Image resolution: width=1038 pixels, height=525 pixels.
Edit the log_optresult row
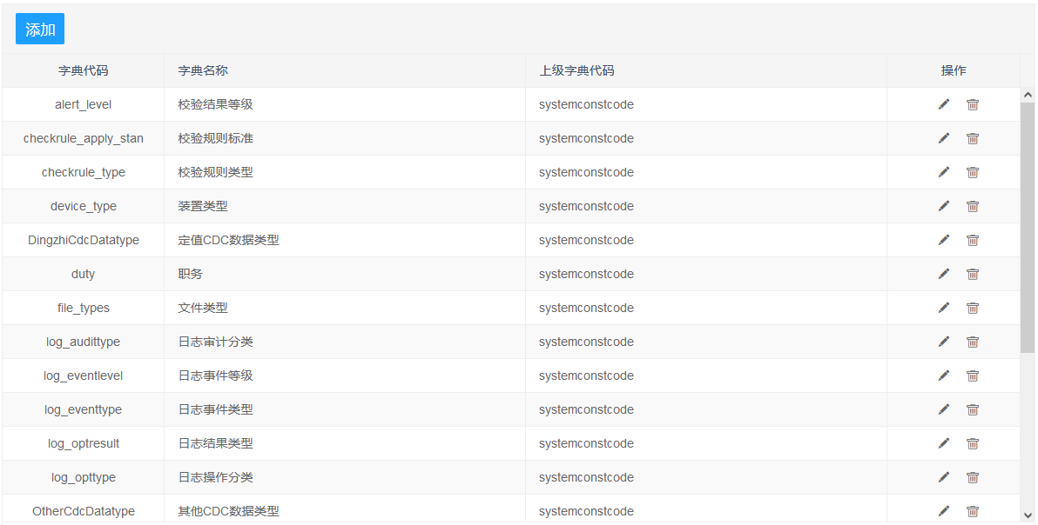coord(944,443)
